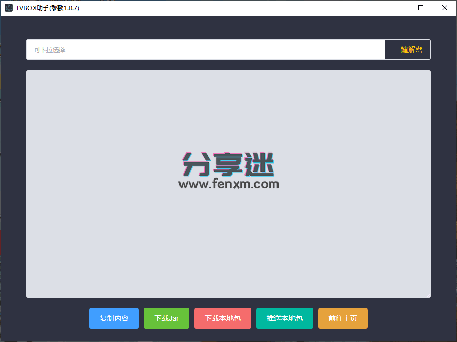Screen dimensions: 457x342
Task: Click the gold 一键解密 label on the right
Action: 407,49
